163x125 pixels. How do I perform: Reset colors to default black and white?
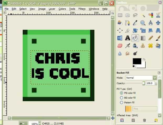coord(134,67)
